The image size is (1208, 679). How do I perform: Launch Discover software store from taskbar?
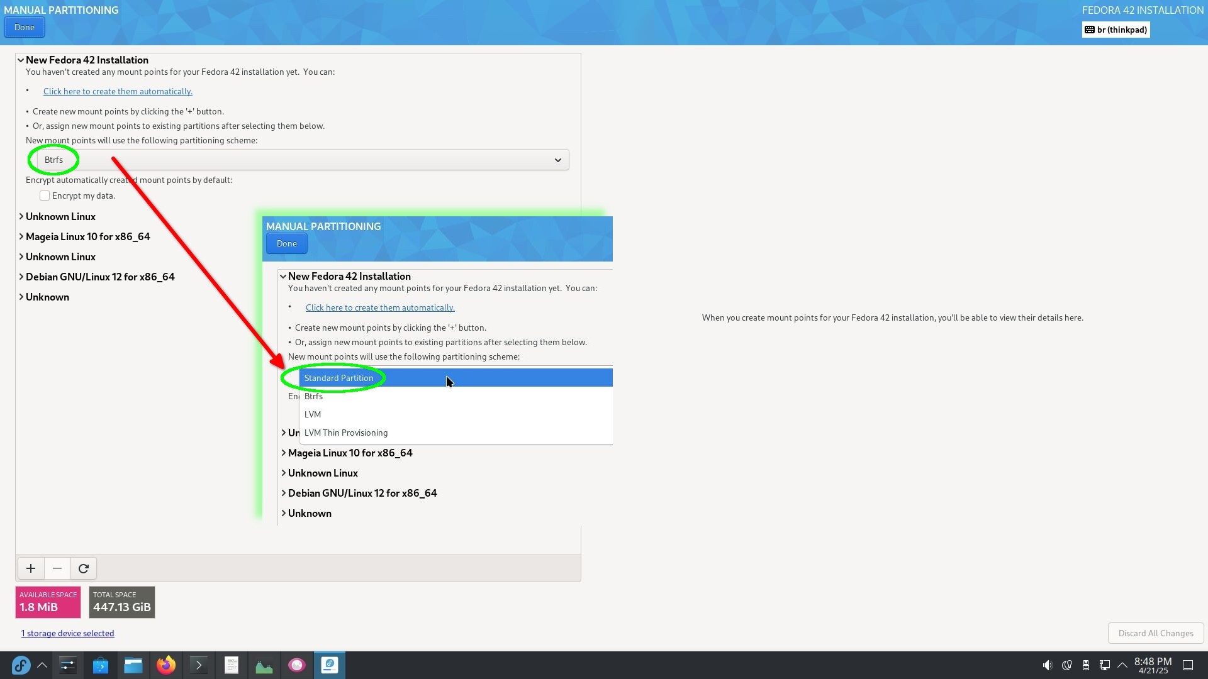(x=101, y=665)
